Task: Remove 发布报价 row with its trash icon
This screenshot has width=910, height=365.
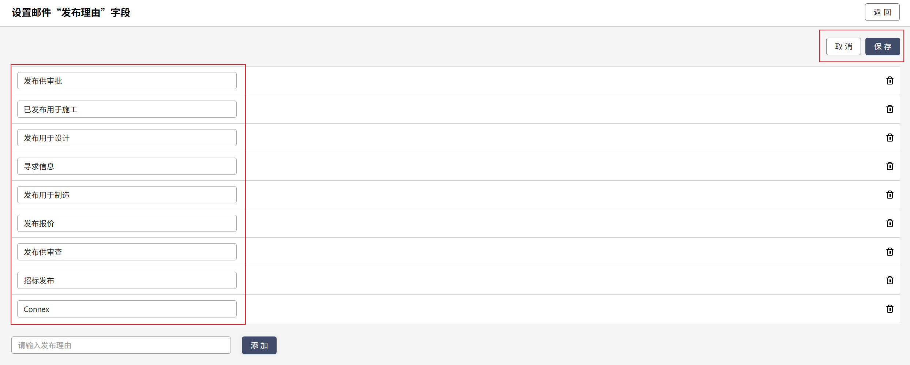Action: (890, 223)
